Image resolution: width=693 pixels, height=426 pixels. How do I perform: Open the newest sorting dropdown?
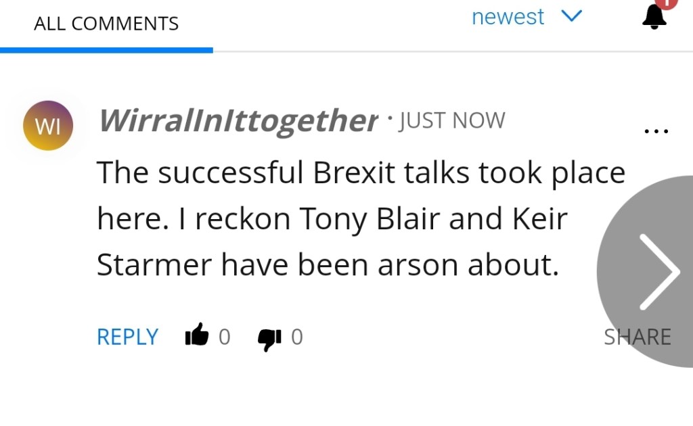[x=508, y=18]
